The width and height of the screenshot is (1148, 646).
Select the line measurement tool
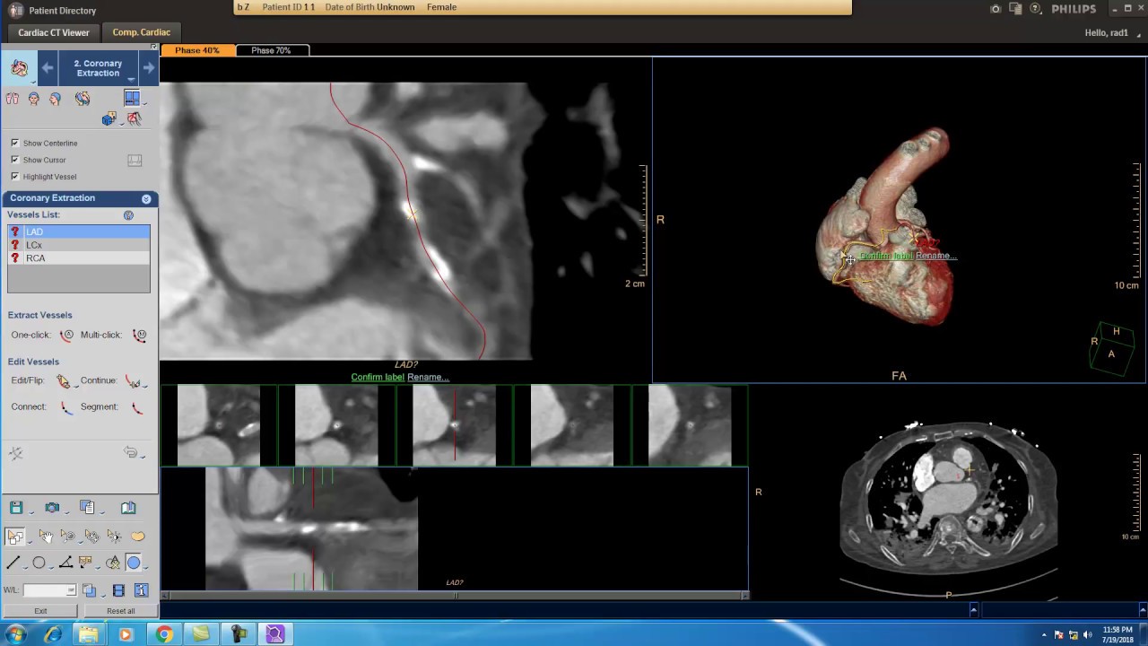pyautogui.click(x=13, y=563)
